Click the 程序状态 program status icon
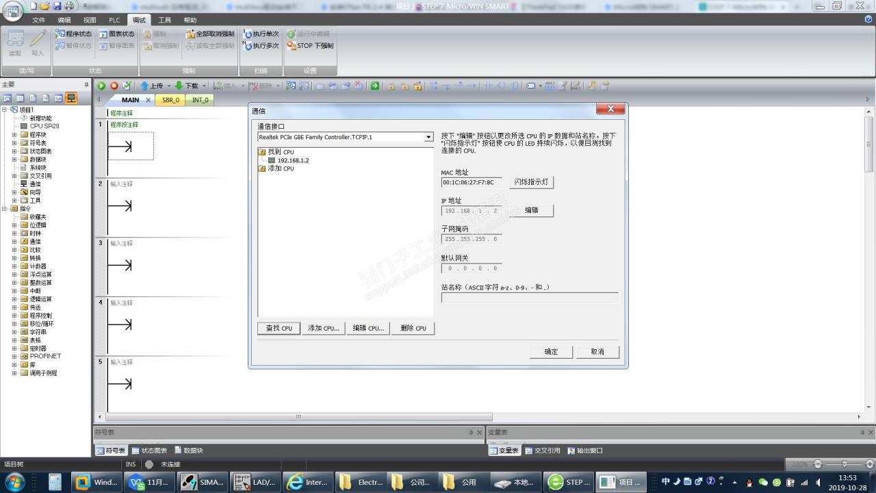 pos(60,34)
